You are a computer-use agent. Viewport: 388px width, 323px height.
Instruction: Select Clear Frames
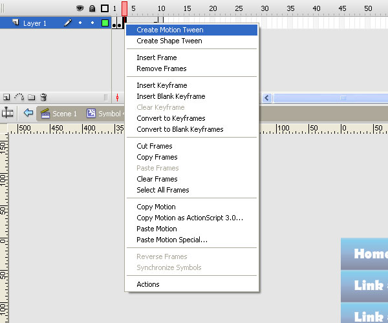pos(192,179)
